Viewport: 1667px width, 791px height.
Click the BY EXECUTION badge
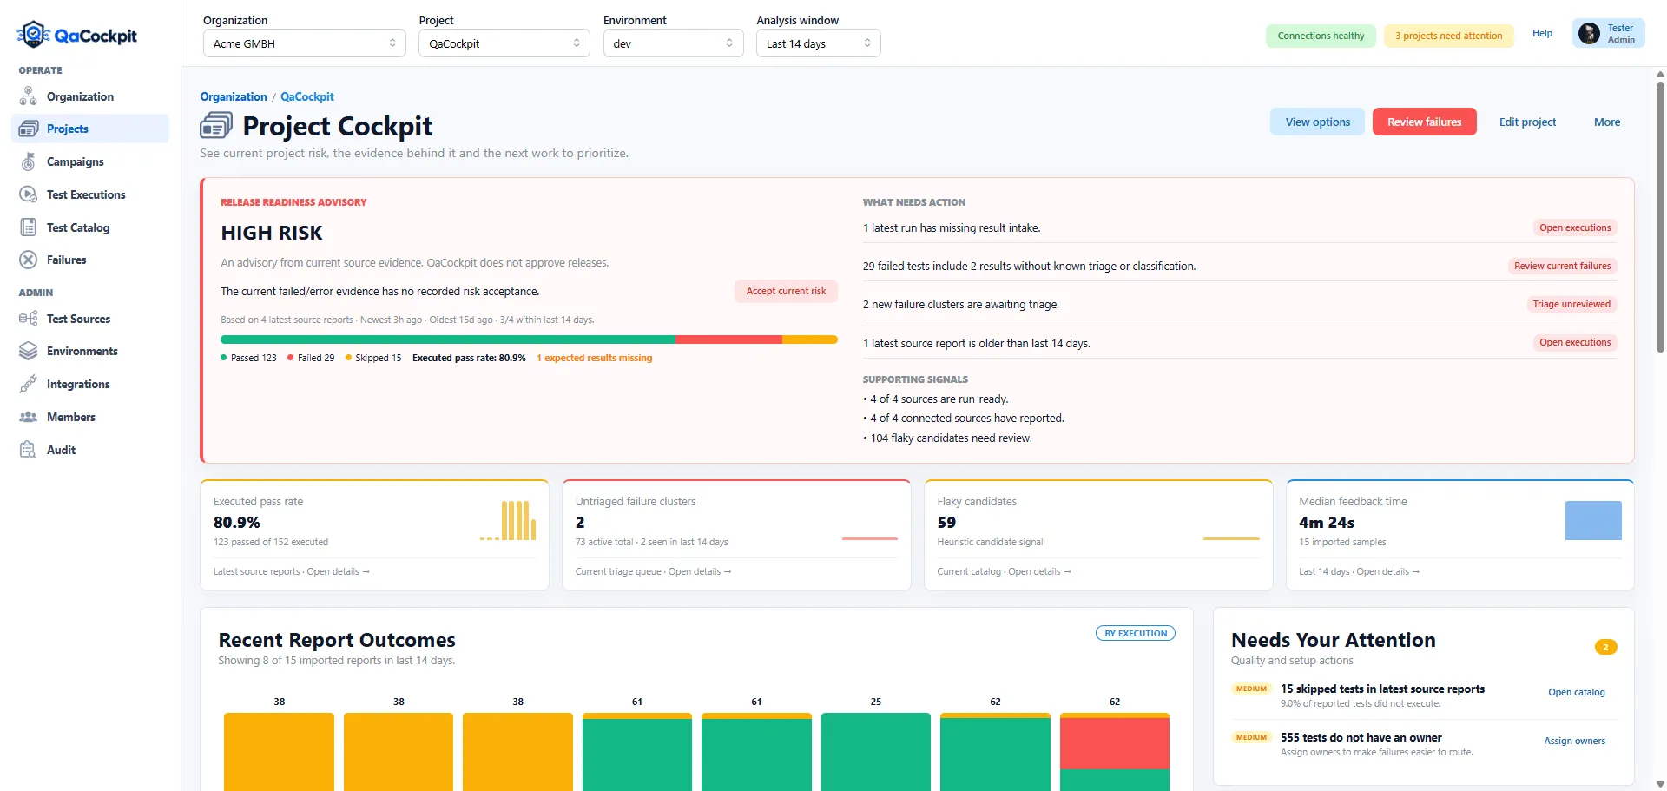(x=1135, y=633)
